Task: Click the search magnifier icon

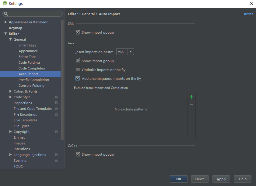Action: coord(6,14)
